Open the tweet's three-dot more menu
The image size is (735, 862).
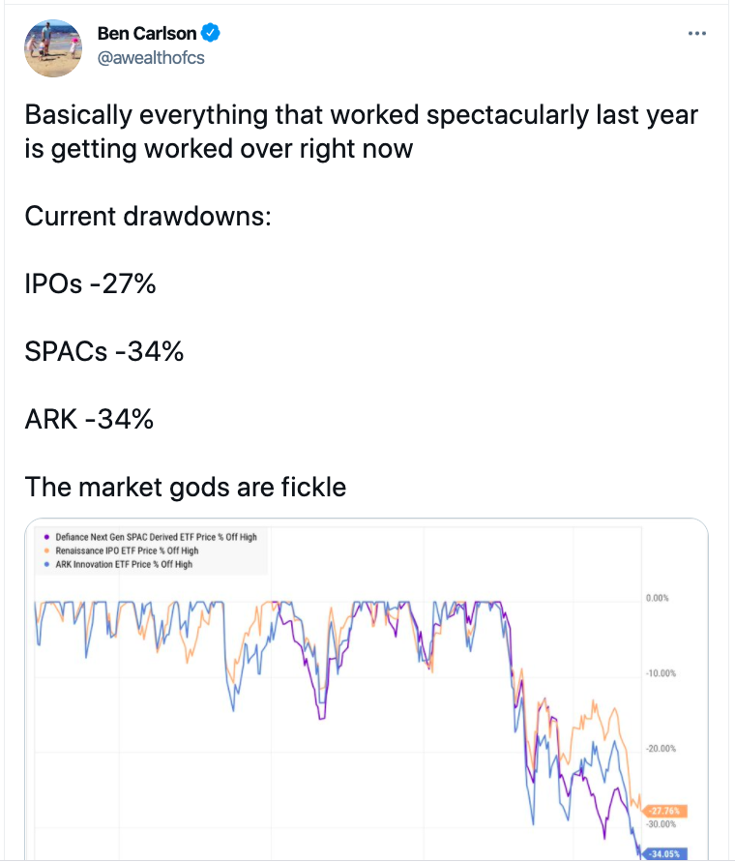coord(696,33)
